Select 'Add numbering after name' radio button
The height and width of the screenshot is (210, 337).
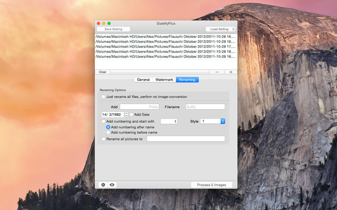tap(108, 127)
